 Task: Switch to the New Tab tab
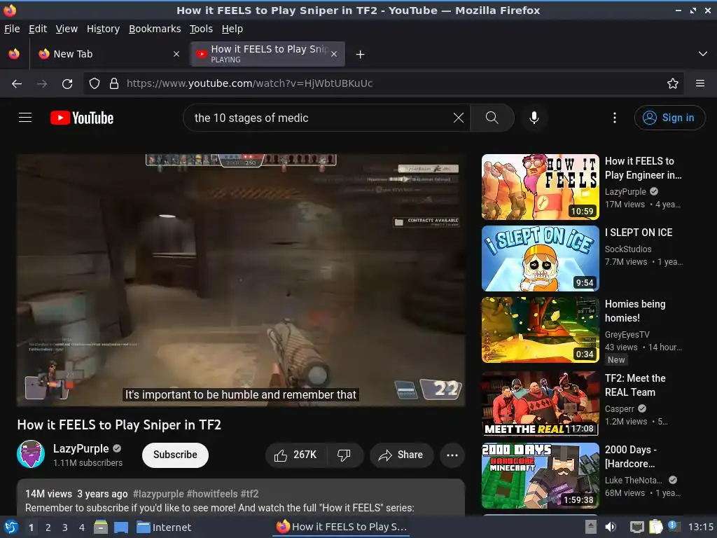(x=108, y=54)
